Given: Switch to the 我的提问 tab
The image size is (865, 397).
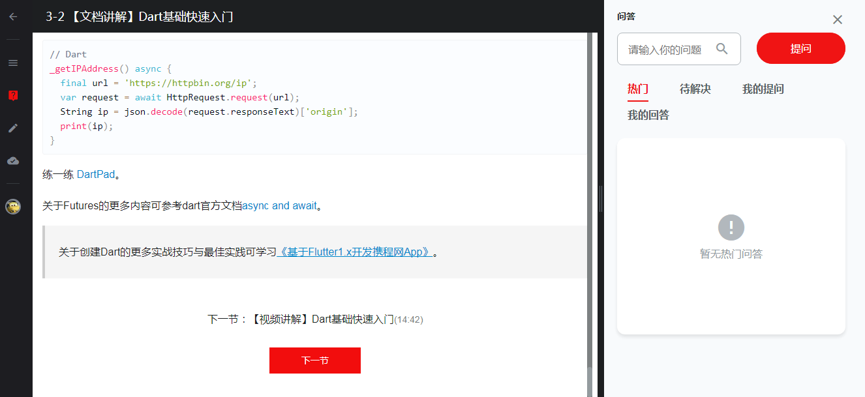Looking at the screenshot, I should click(763, 89).
